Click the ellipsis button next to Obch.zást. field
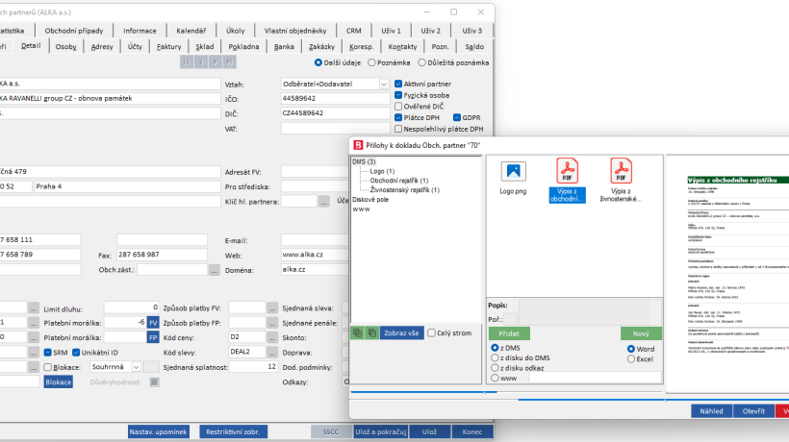Screen dimensions: 789x442 pyautogui.click(x=216, y=270)
